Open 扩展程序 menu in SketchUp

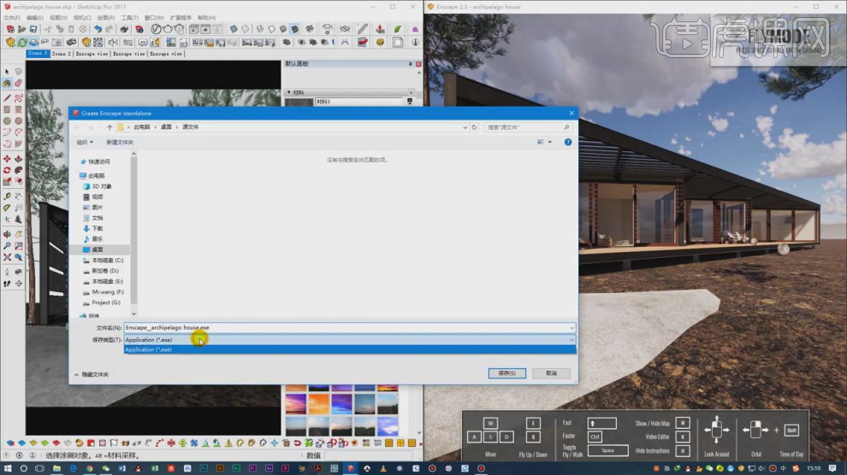181,18
